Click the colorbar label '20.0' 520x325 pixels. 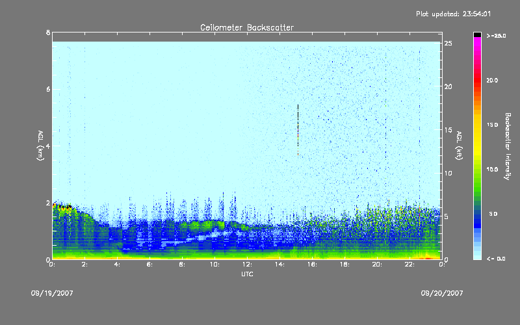coord(492,80)
